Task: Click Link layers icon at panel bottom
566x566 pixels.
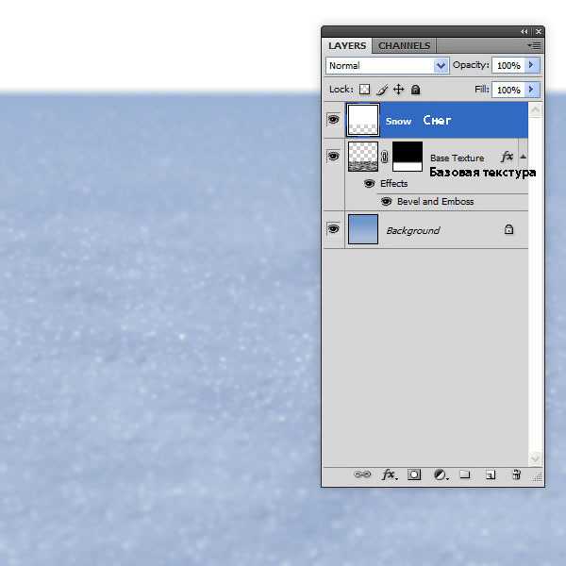Action: [x=362, y=474]
